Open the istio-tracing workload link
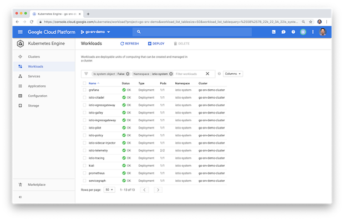The height and width of the screenshot is (220, 344). [x=97, y=158]
